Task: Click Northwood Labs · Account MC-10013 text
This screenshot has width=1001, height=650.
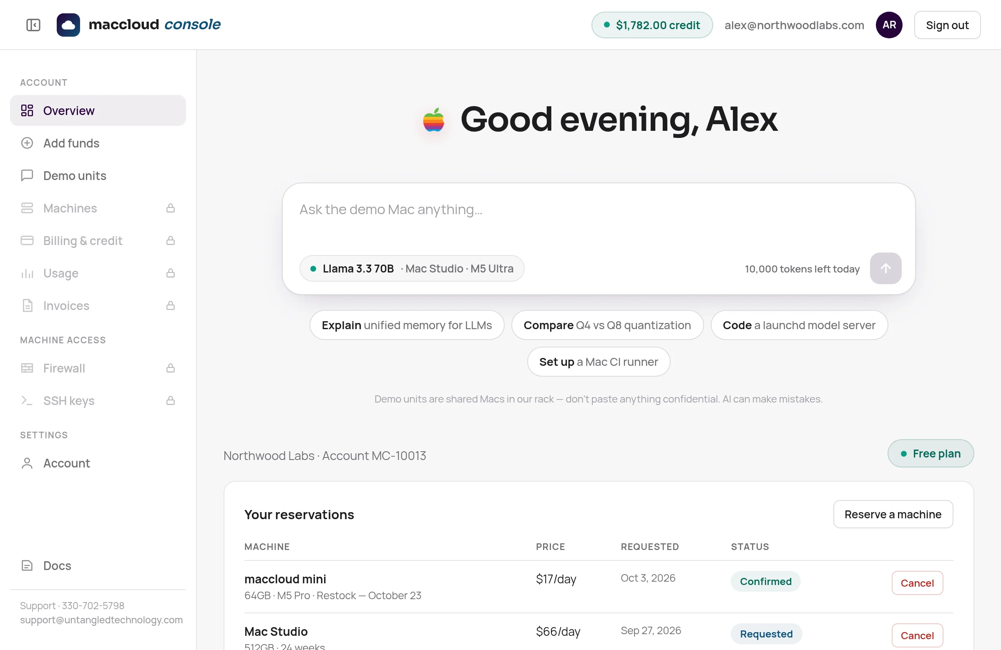Action: tap(324, 455)
